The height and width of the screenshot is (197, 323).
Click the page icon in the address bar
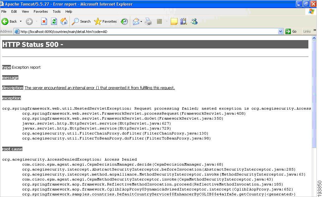[17, 31]
